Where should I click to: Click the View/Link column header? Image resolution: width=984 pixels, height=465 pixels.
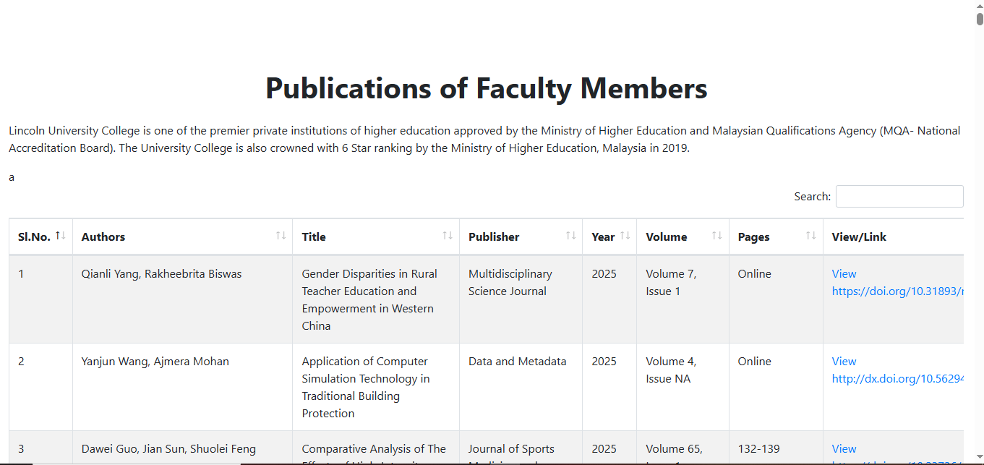(x=859, y=237)
